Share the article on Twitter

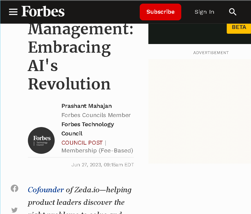pos(15,210)
